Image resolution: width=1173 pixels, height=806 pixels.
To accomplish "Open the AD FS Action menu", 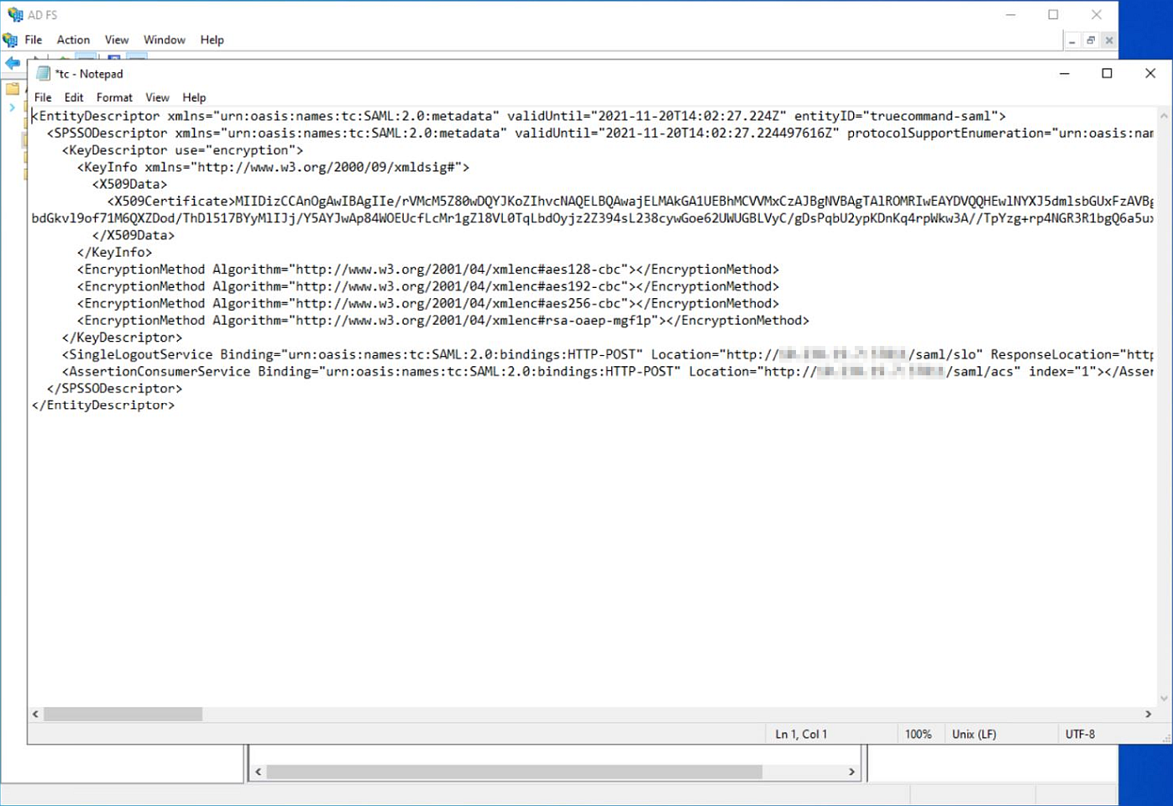I will pyautogui.click(x=73, y=39).
